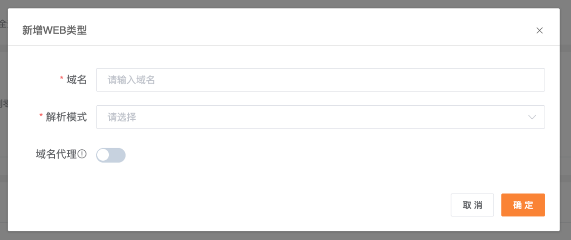Click the white knob of 域名代理 switch
571x240 pixels.
coord(103,155)
